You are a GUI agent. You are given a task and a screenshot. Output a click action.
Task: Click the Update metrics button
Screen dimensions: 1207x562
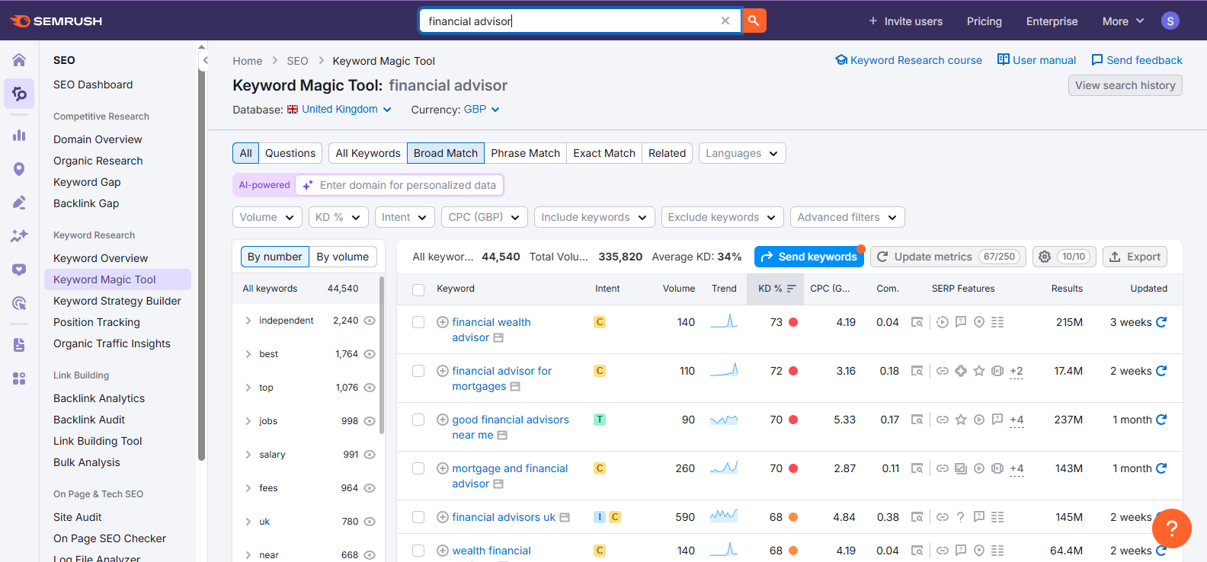coord(948,257)
